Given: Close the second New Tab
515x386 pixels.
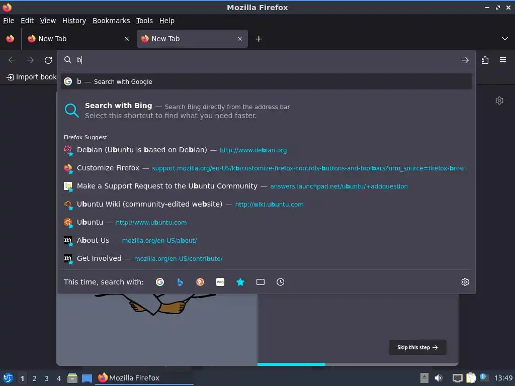Looking at the screenshot, I should pos(240,39).
